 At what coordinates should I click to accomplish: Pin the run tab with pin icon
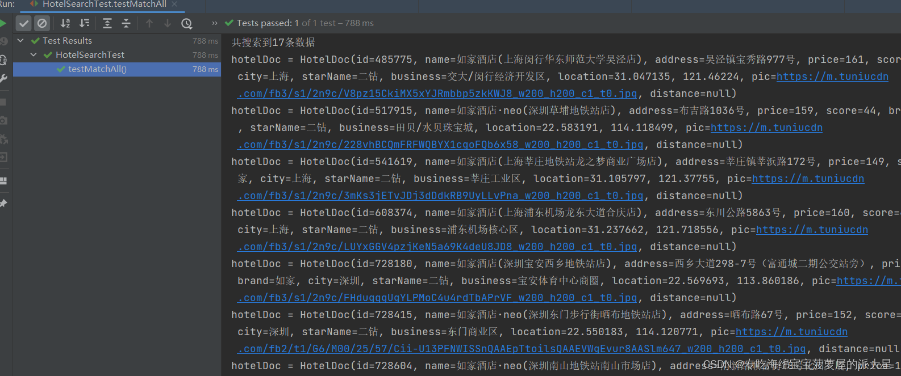pyautogui.click(x=3, y=203)
